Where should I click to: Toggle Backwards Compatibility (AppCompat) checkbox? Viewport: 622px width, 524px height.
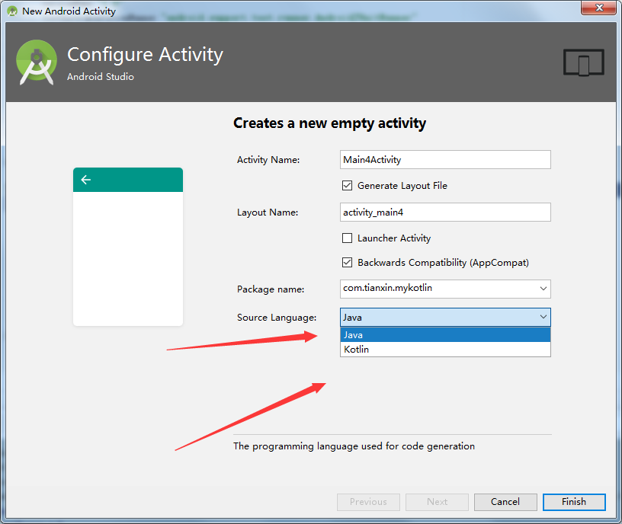tap(347, 263)
